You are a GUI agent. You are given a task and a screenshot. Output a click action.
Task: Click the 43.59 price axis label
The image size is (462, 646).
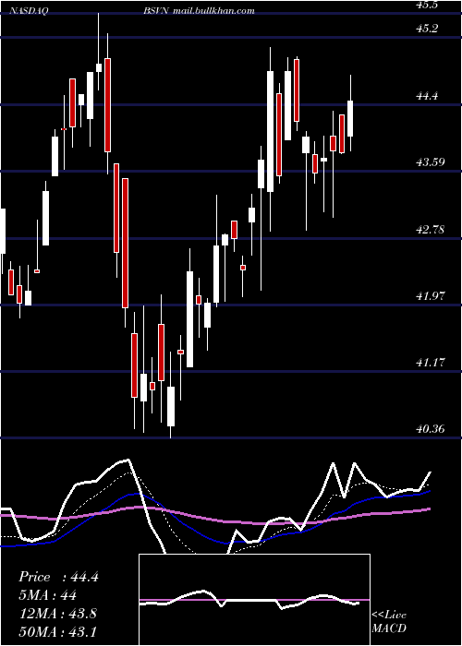(430, 161)
